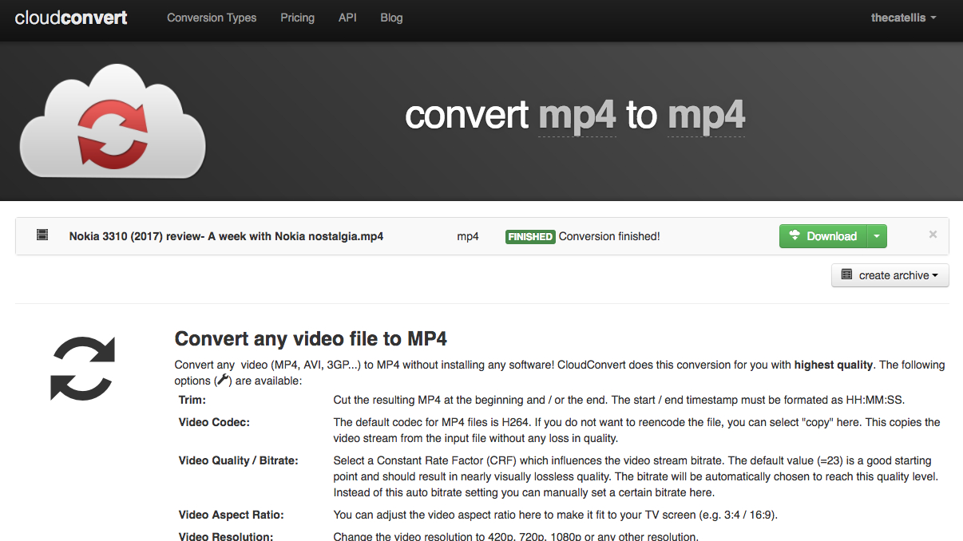Viewport: 963px width, 541px height.
Task: Open the Conversion Types menu
Action: click(212, 18)
